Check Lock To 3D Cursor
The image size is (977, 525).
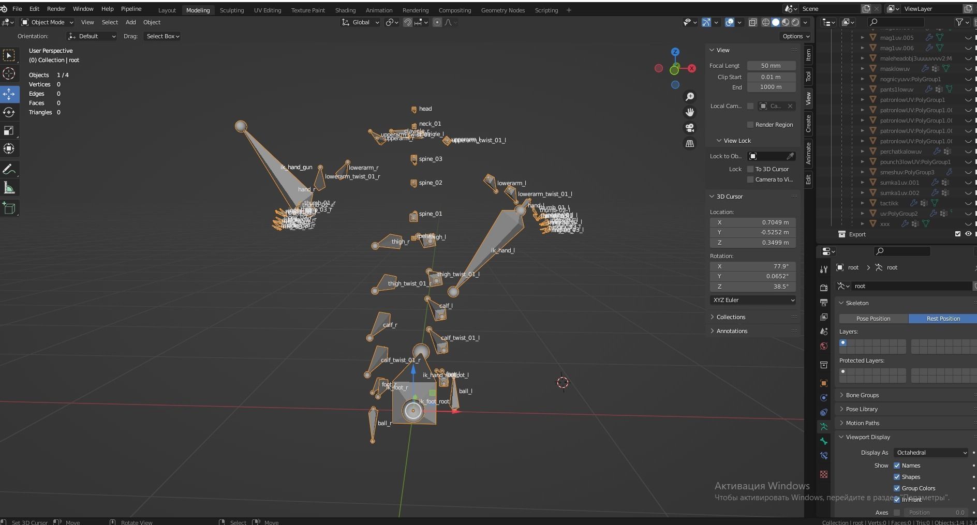pyautogui.click(x=750, y=169)
